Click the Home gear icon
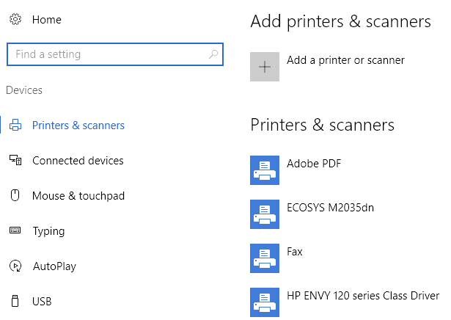Image resolution: width=451 pixels, height=320 pixels. (x=15, y=19)
